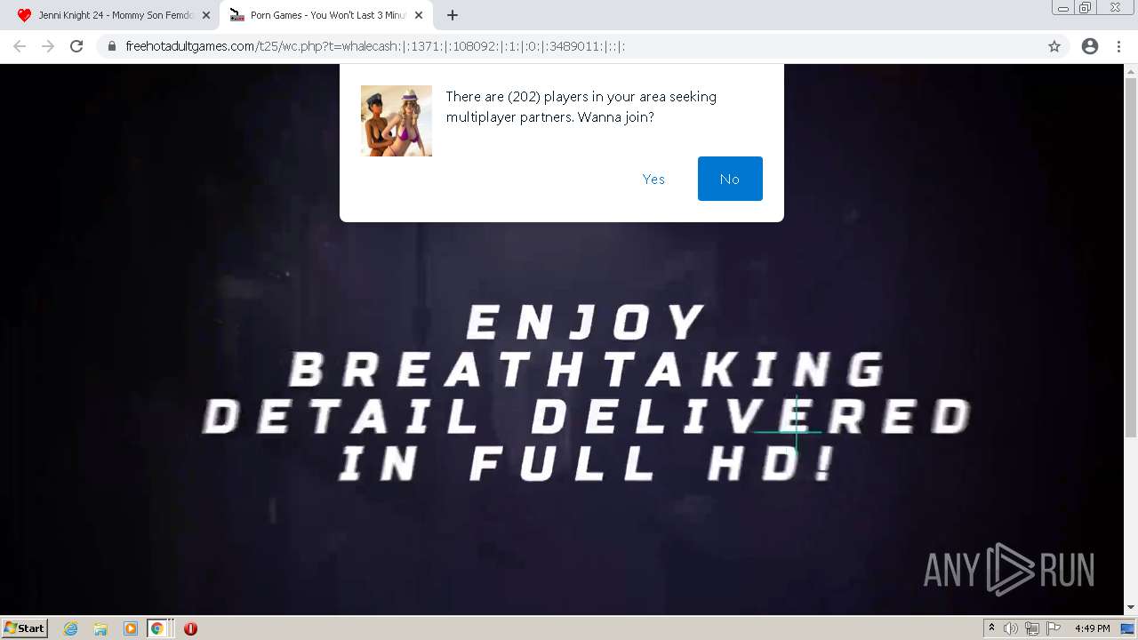Click the address bar URL
Image resolution: width=1138 pixels, height=640 pixels.
click(375, 46)
